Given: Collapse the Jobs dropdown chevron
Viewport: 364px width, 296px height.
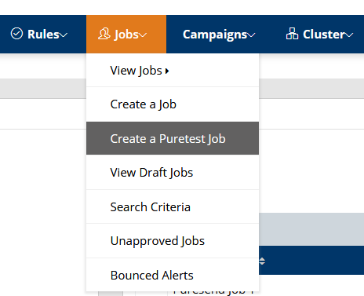Looking at the screenshot, I should [x=143, y=35].
